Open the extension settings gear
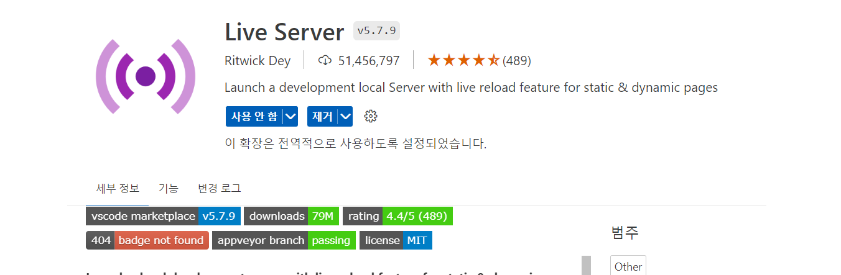 pos(371,116)
